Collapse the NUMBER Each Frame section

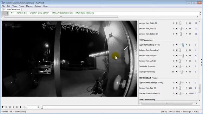coord(148,78)
